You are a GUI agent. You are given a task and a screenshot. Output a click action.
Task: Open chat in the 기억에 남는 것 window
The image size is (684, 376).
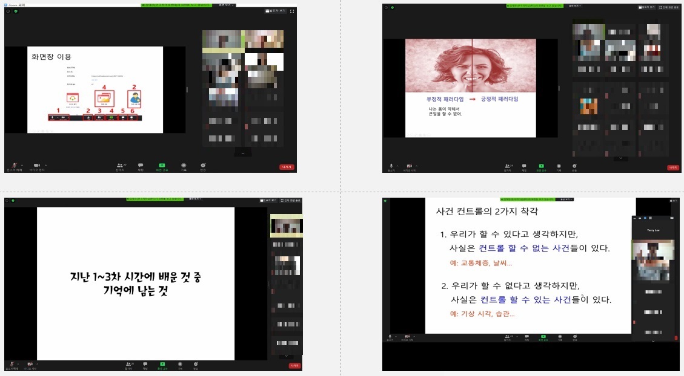tap(145, 365)
